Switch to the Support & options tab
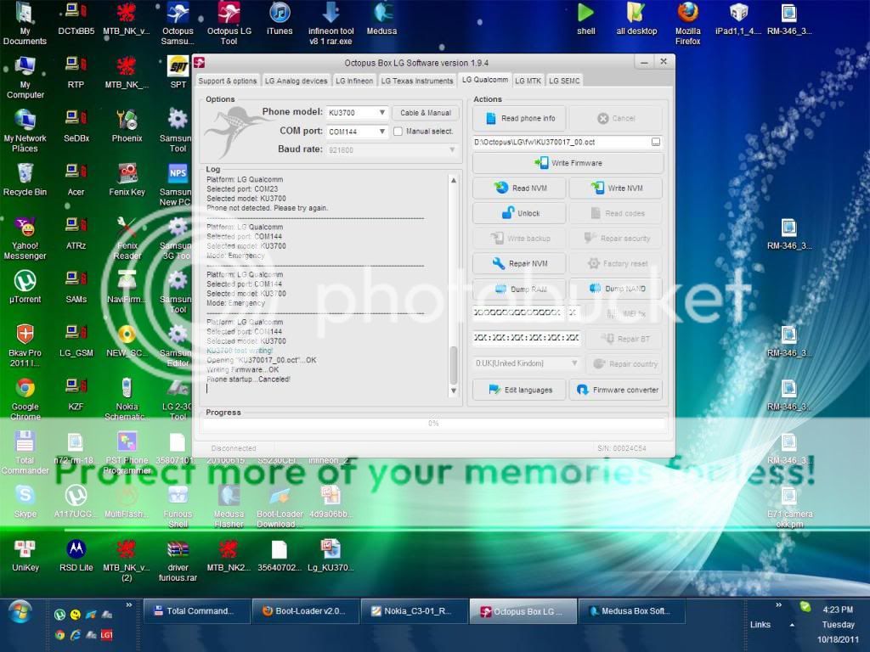The width and height of the screenshot is (870, 652). 228,81
